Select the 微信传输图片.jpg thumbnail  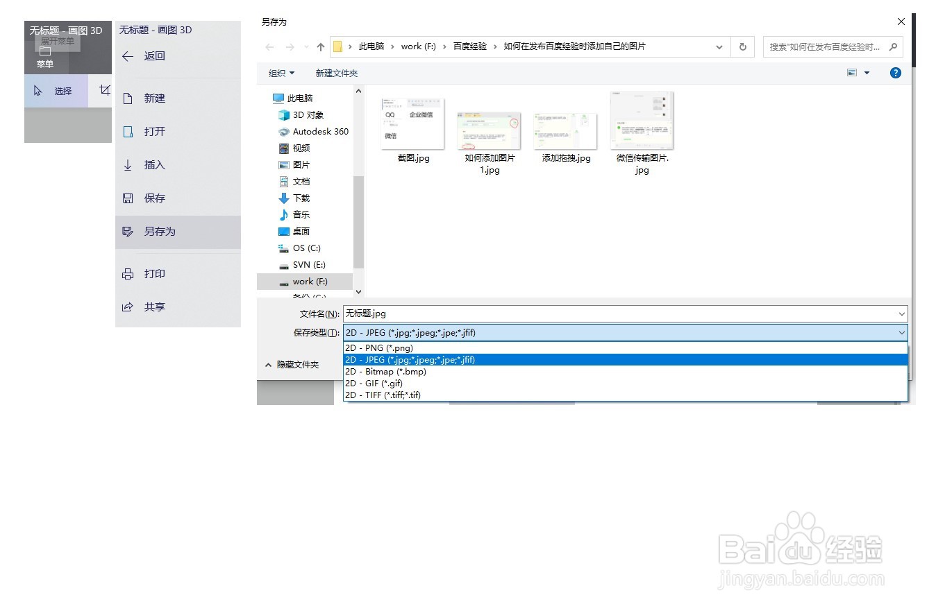[642, 121]
